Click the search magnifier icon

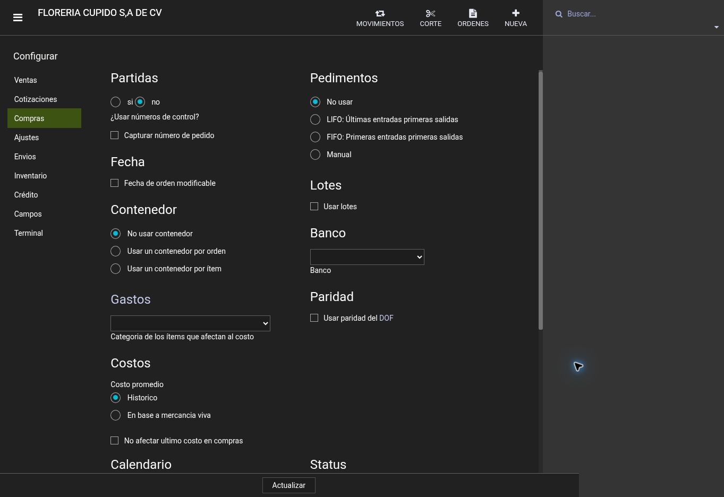click(x=559, y=14)
